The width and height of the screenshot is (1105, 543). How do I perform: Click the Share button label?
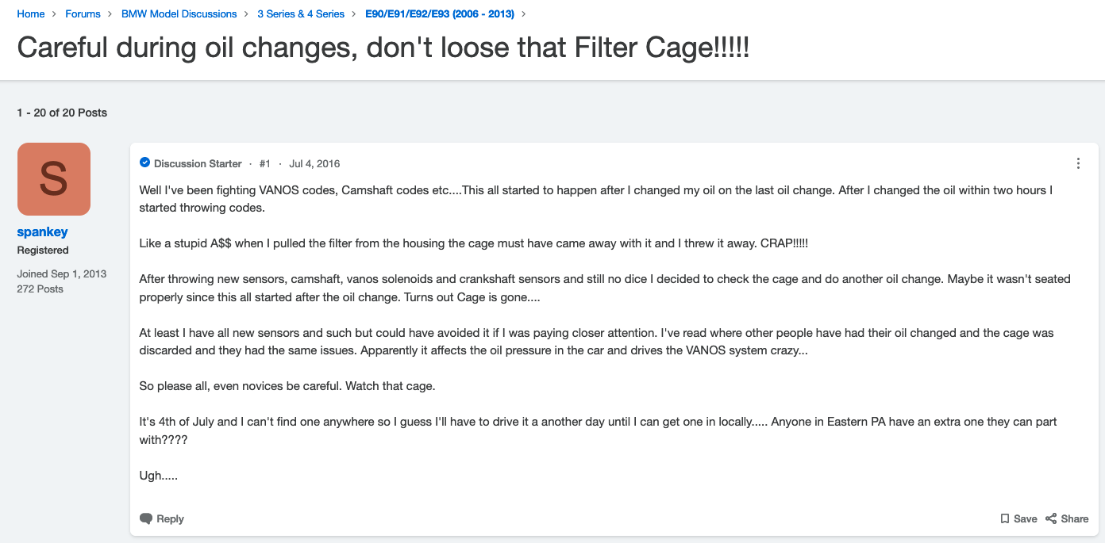pos(1074,518)
